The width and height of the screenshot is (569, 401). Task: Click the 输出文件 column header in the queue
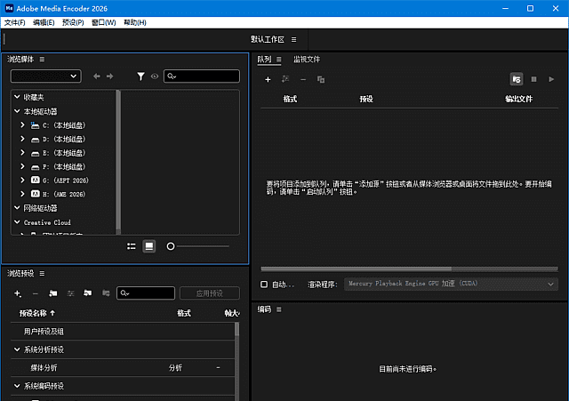click(x=519, y=99)
